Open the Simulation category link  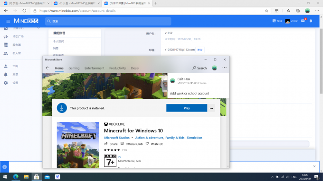click(x=194, y=138)
